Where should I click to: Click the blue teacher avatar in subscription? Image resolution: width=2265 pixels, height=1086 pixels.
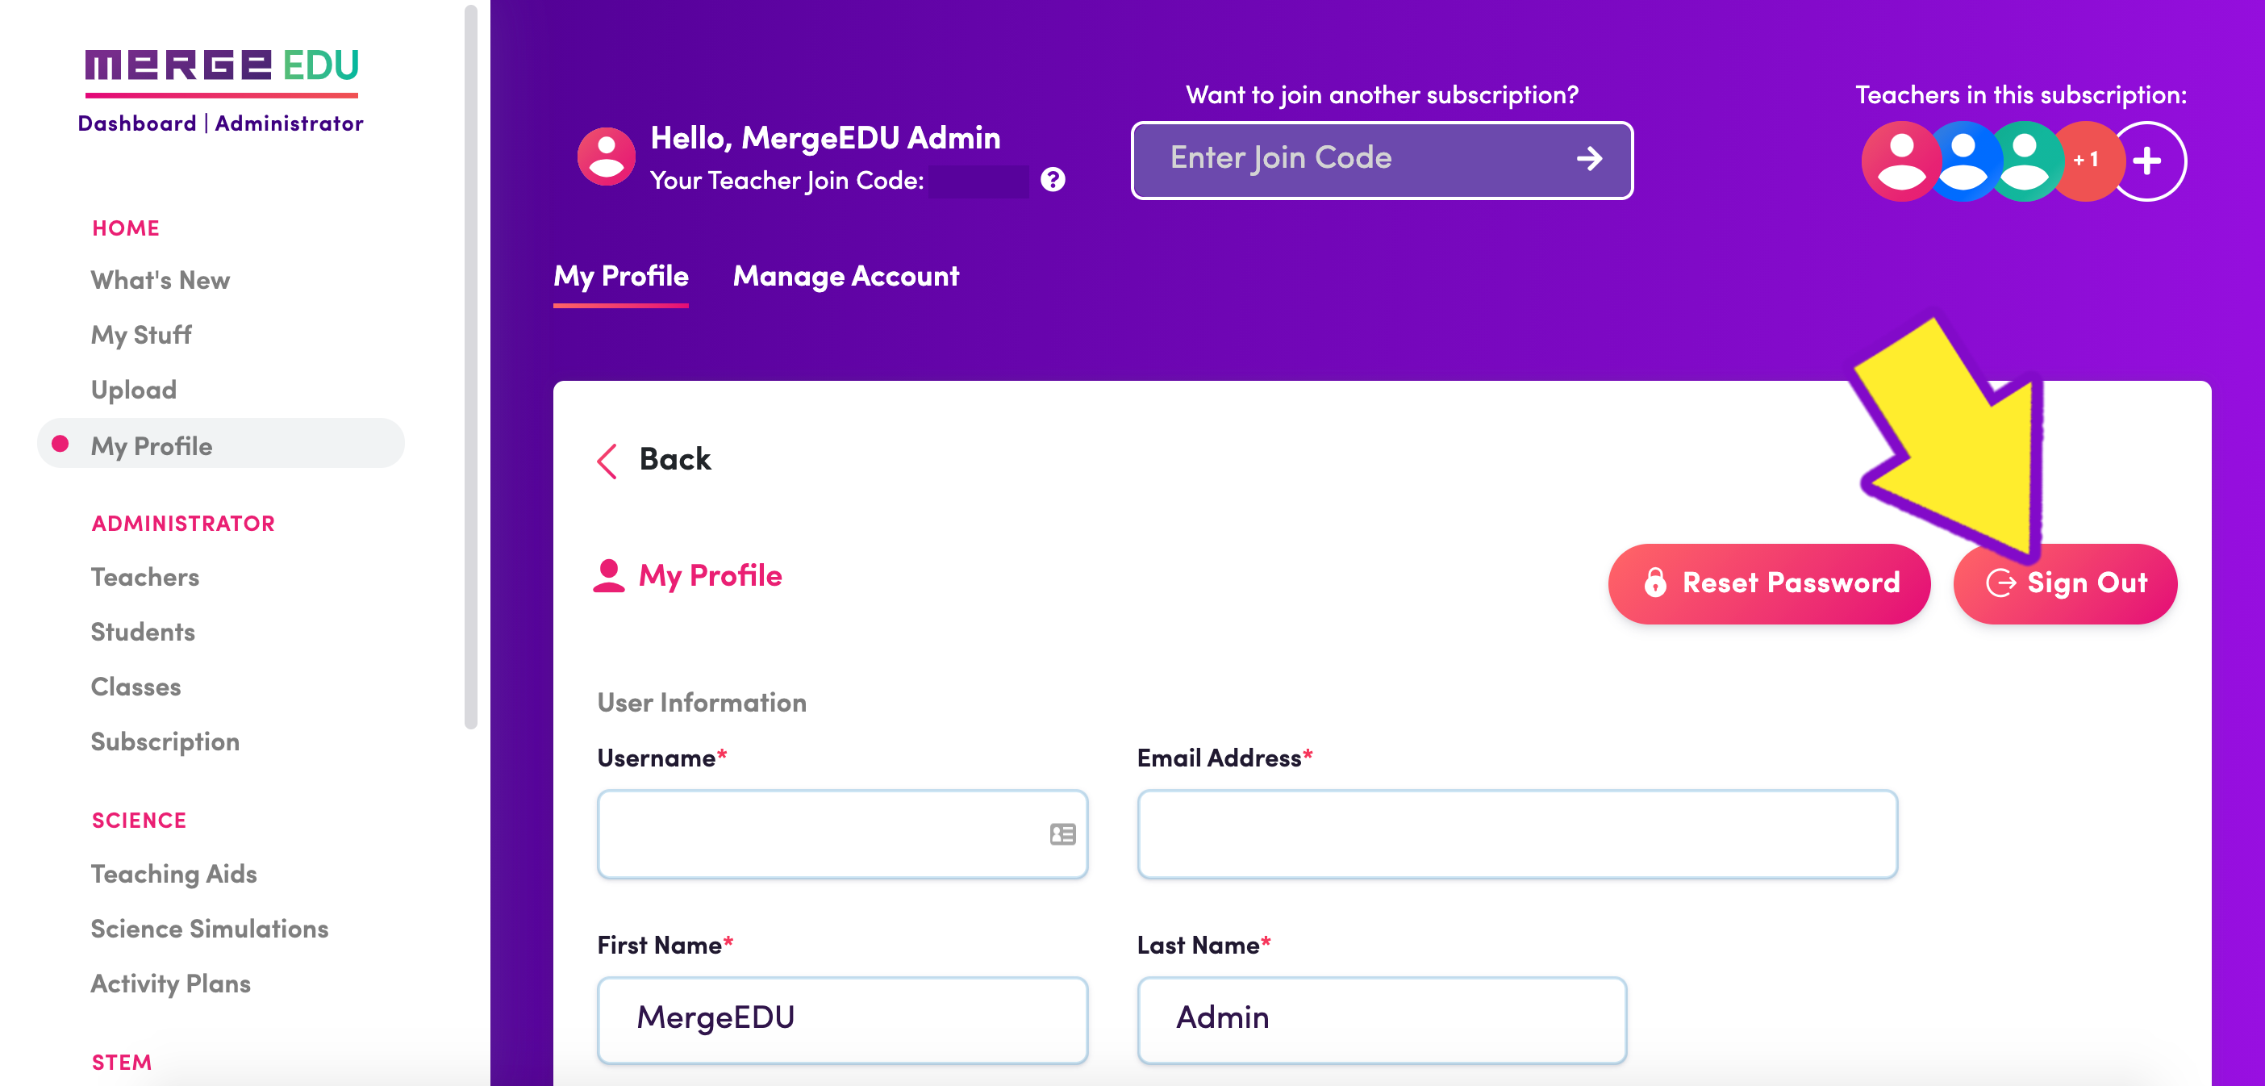1963,161
